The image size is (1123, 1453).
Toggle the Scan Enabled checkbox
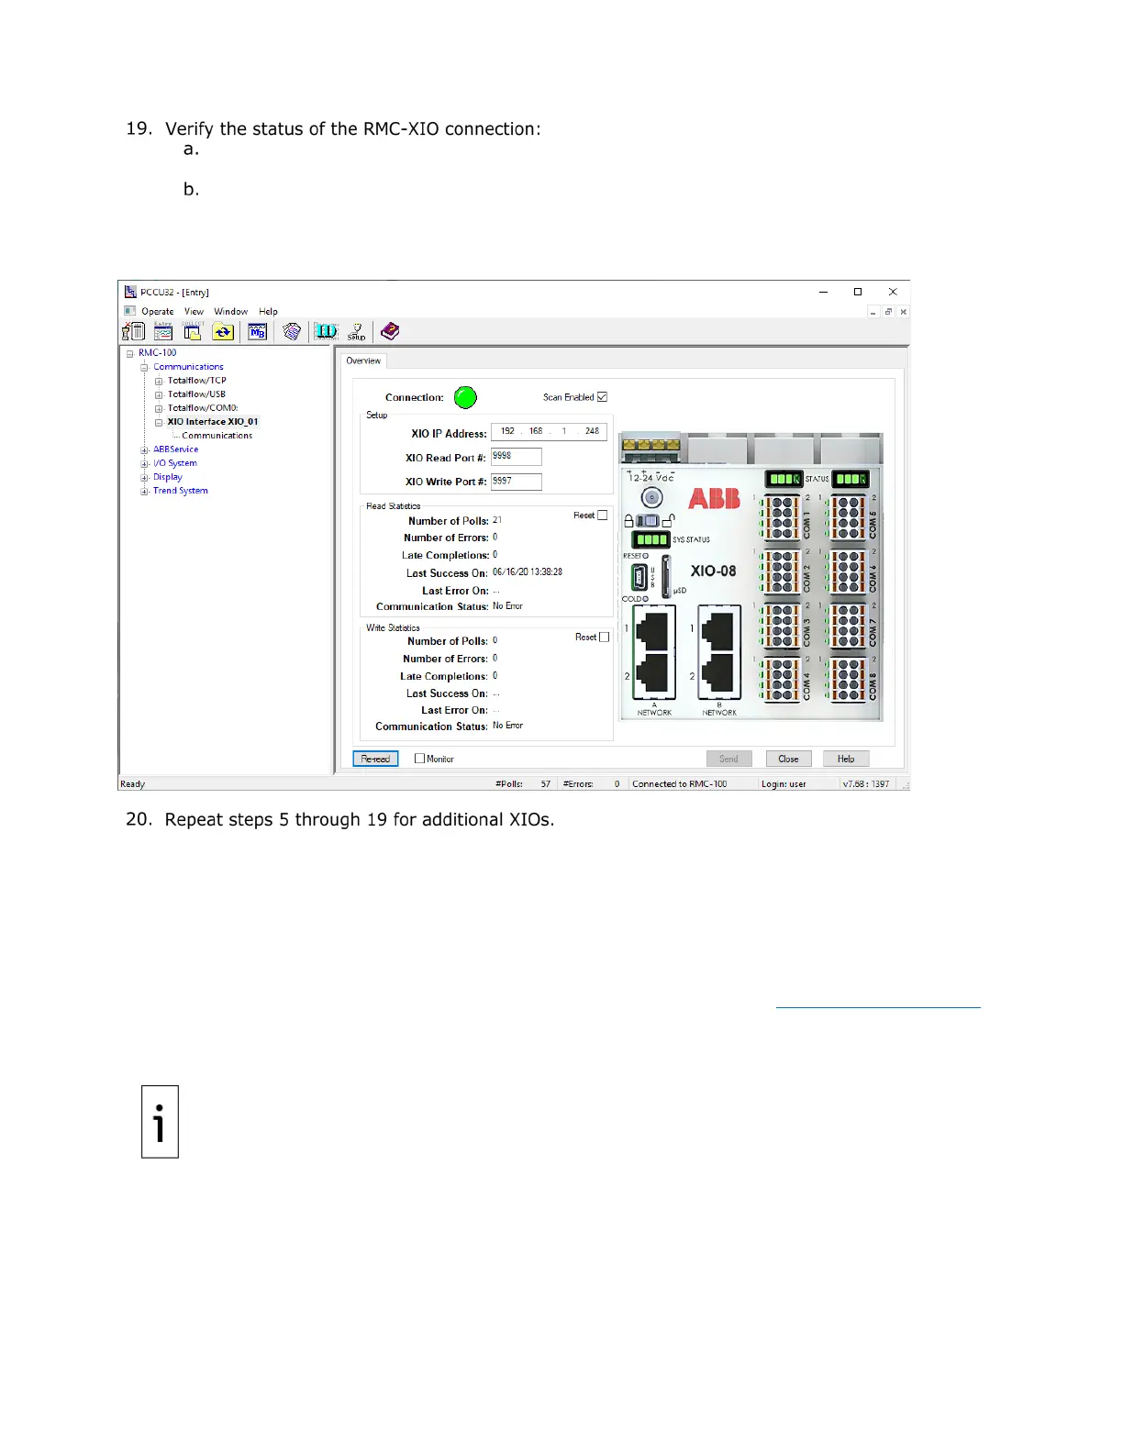pos(602,397)
